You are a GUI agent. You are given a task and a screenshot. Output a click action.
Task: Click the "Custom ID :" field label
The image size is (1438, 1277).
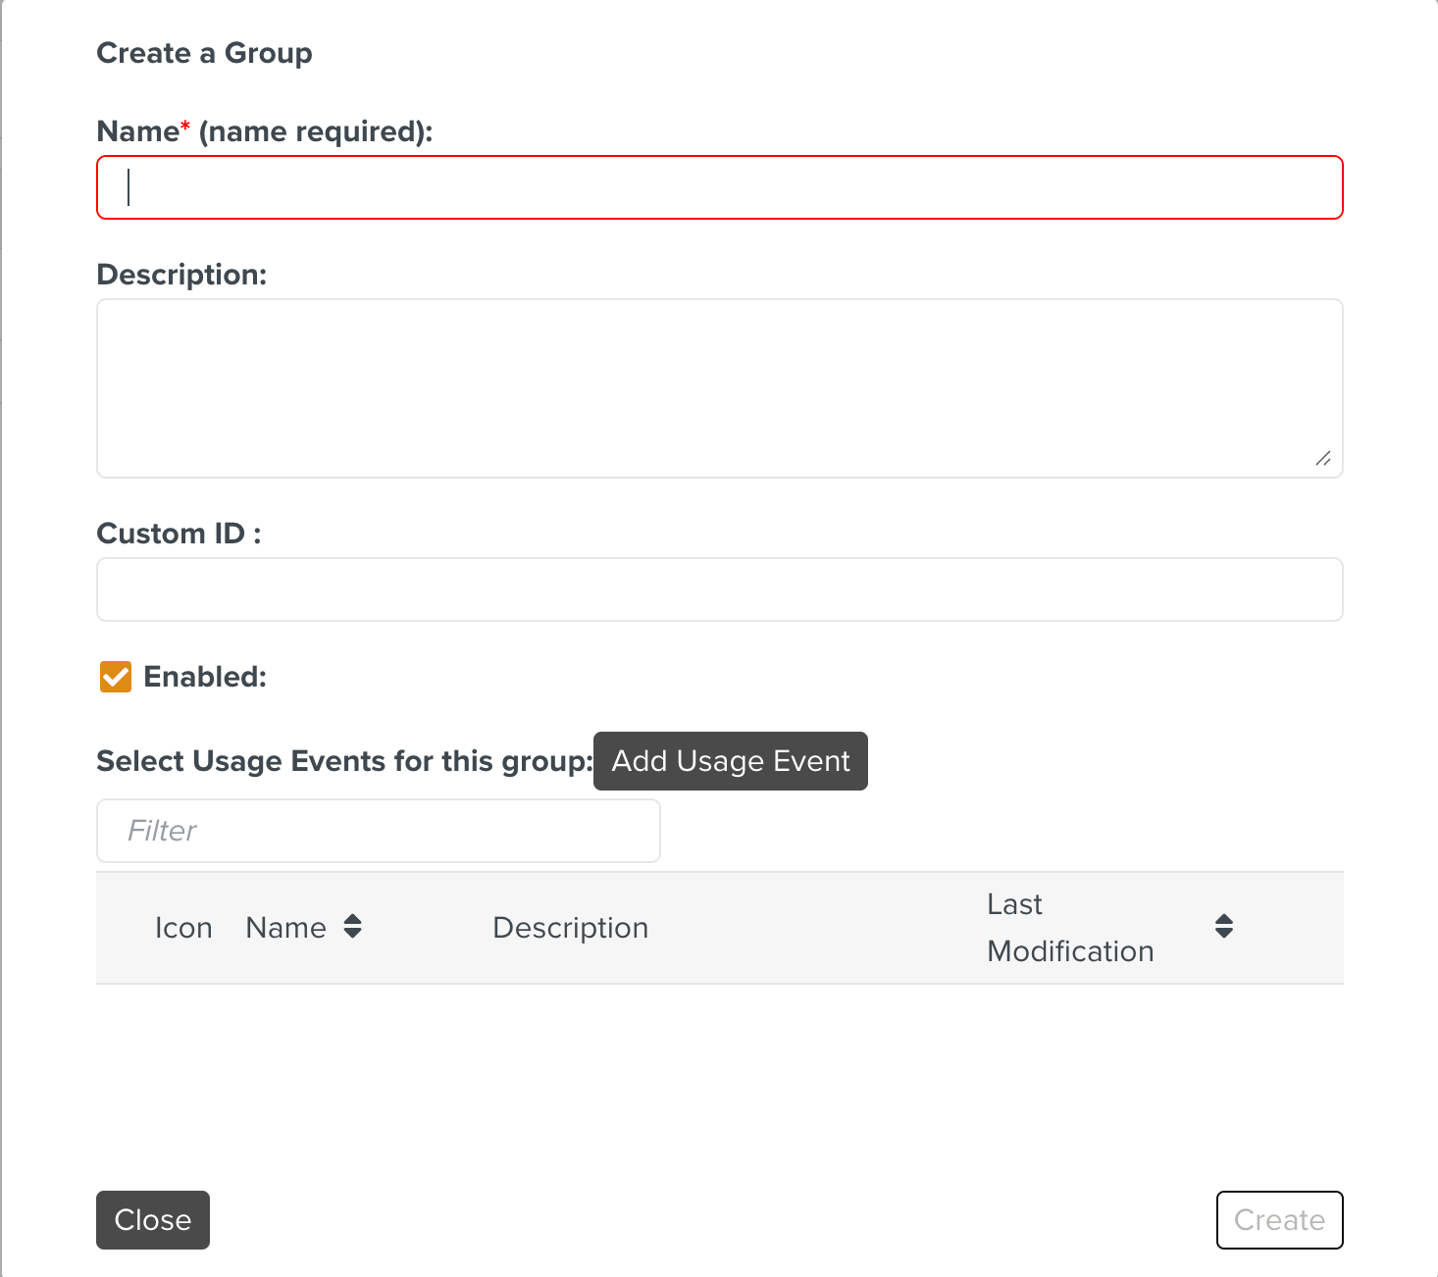(x=179, y=534)
